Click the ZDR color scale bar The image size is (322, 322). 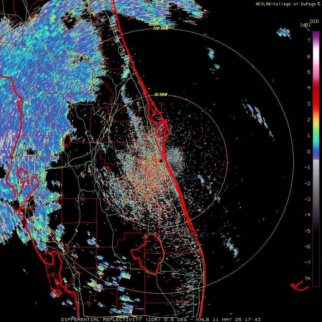[316, 159]
